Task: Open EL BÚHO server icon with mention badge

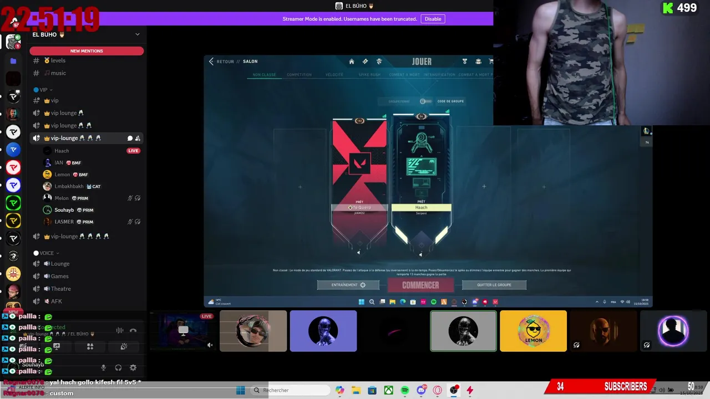Action: click(13, 42)
